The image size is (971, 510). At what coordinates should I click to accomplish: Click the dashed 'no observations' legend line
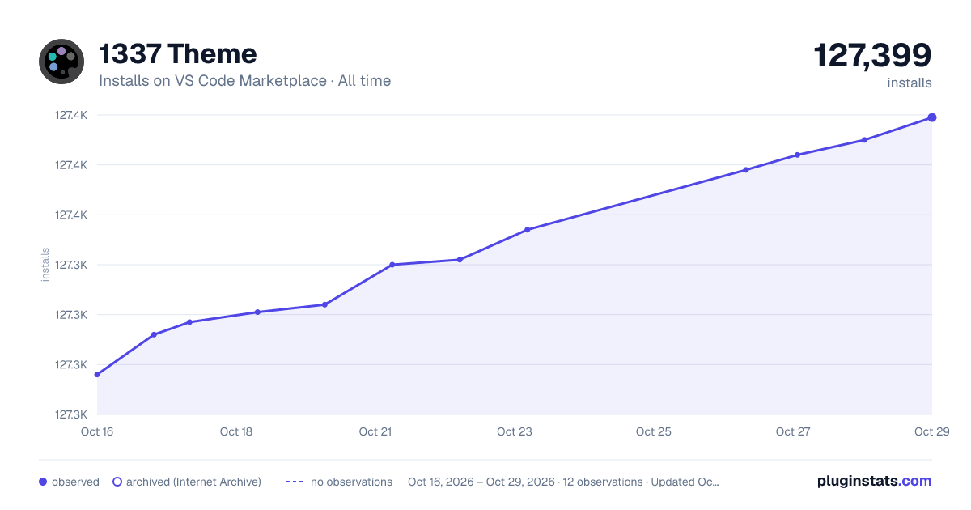[295, 482]
